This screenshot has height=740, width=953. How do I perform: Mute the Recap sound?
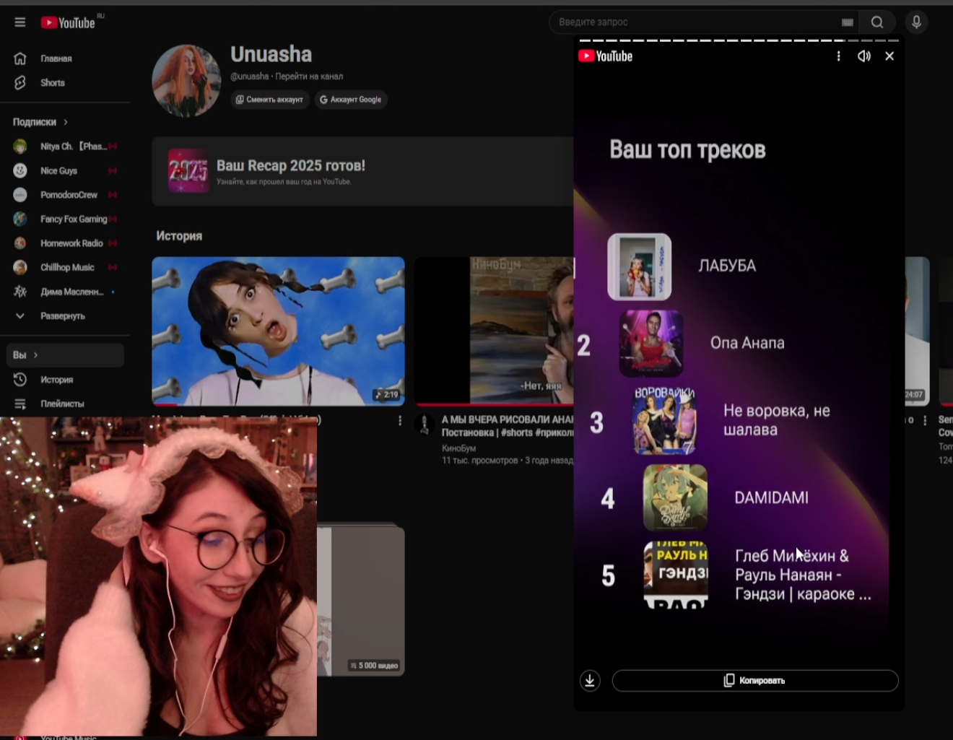tap(864, 56)
